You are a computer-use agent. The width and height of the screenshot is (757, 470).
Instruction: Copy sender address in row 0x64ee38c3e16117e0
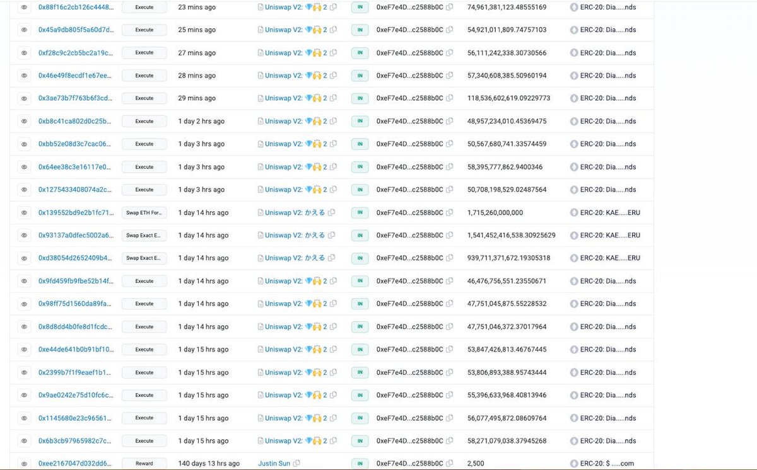334,167
